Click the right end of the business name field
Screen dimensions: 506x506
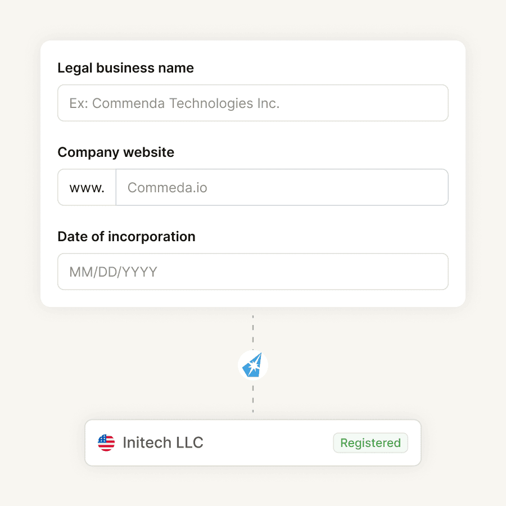click(x=433, y=103)
